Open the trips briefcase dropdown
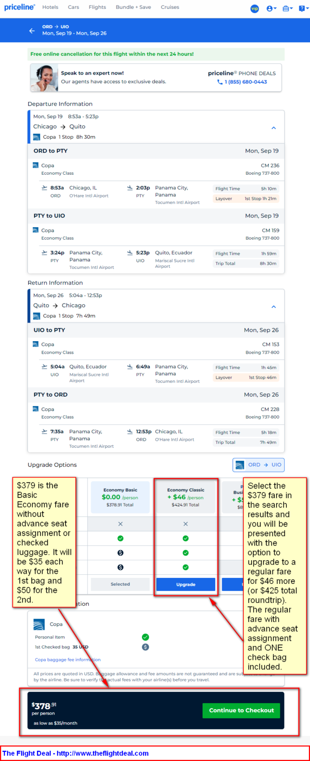310x761 pixels. [287, 8]
